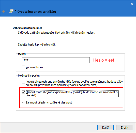This screenshot has height=133, width=136.
Task: Uncheck the Zahrnout všechny rozšířené vlastnosti box
Action: coord(23,102)
